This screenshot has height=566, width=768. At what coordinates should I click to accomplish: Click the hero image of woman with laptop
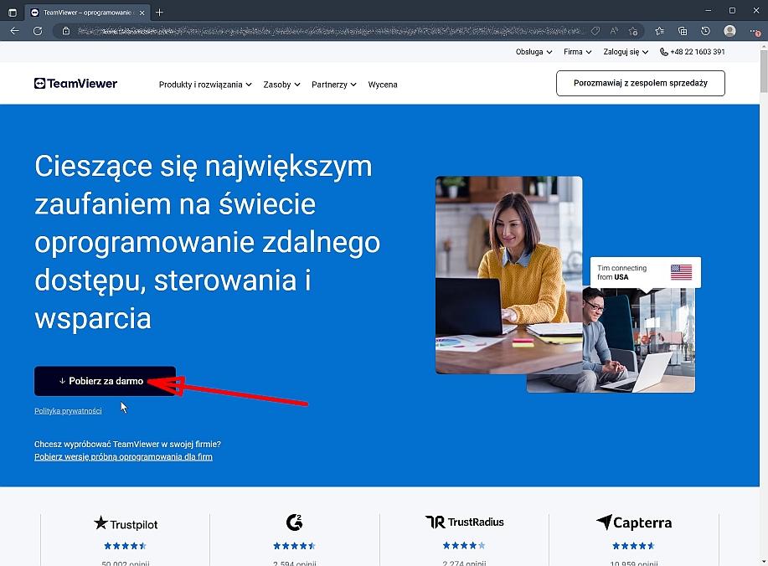[x=509, y=275]
